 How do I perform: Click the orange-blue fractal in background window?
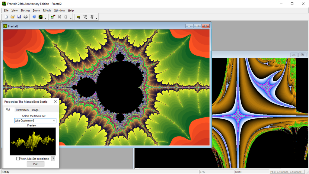(x=260, y=112)
